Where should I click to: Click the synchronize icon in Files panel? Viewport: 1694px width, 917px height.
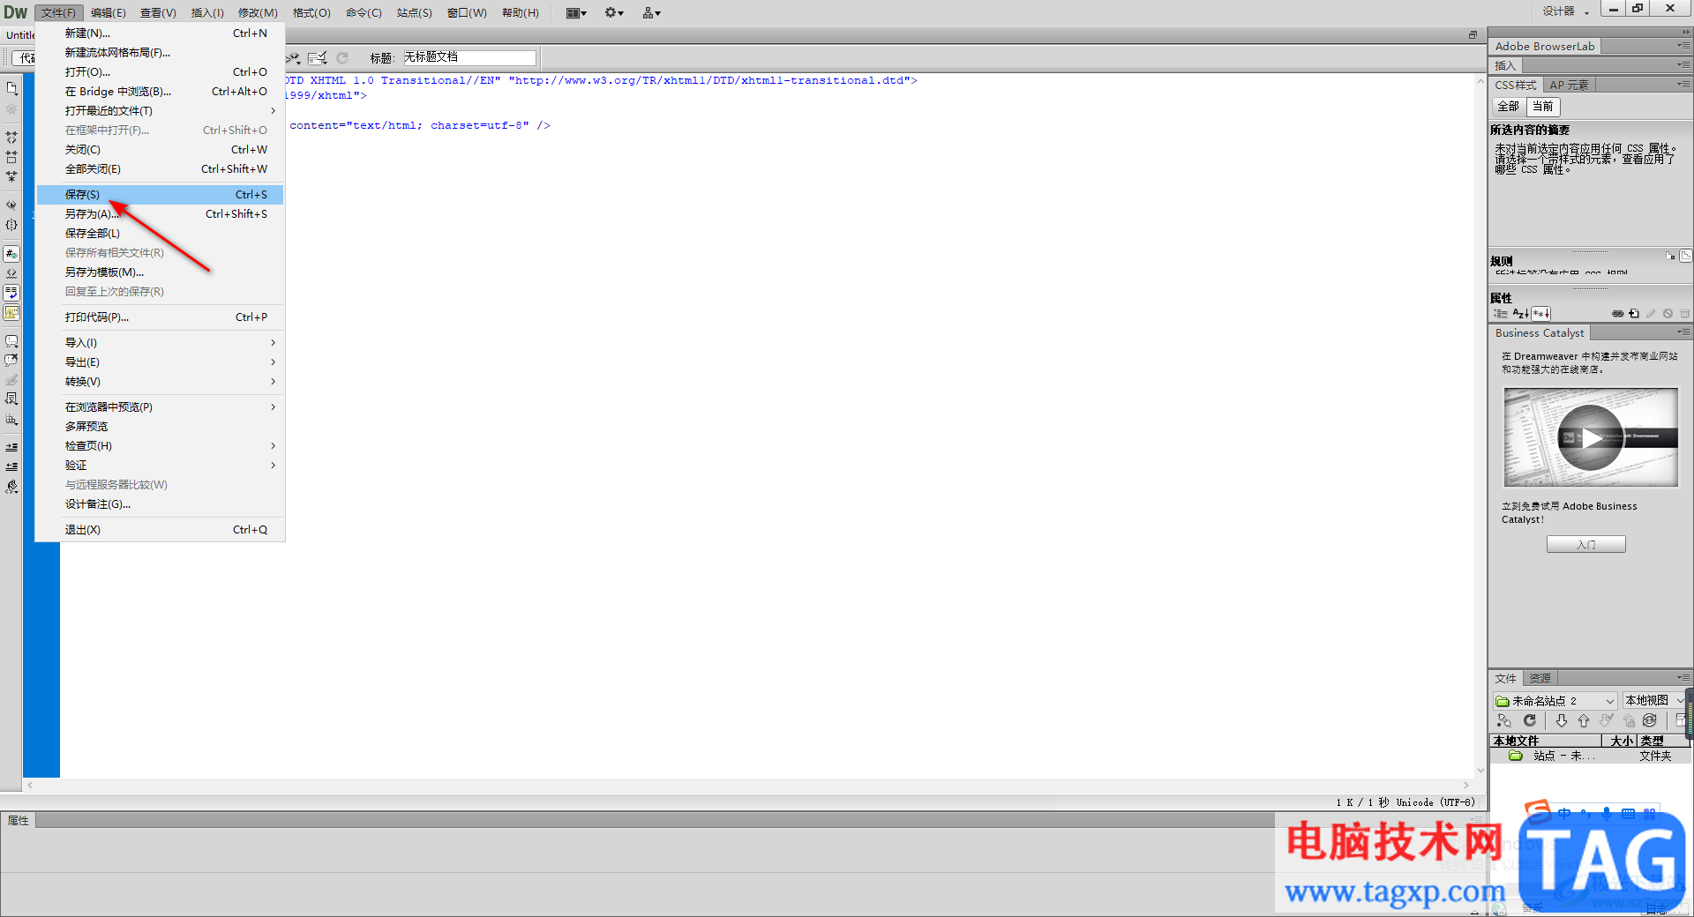coord(1650,721)
